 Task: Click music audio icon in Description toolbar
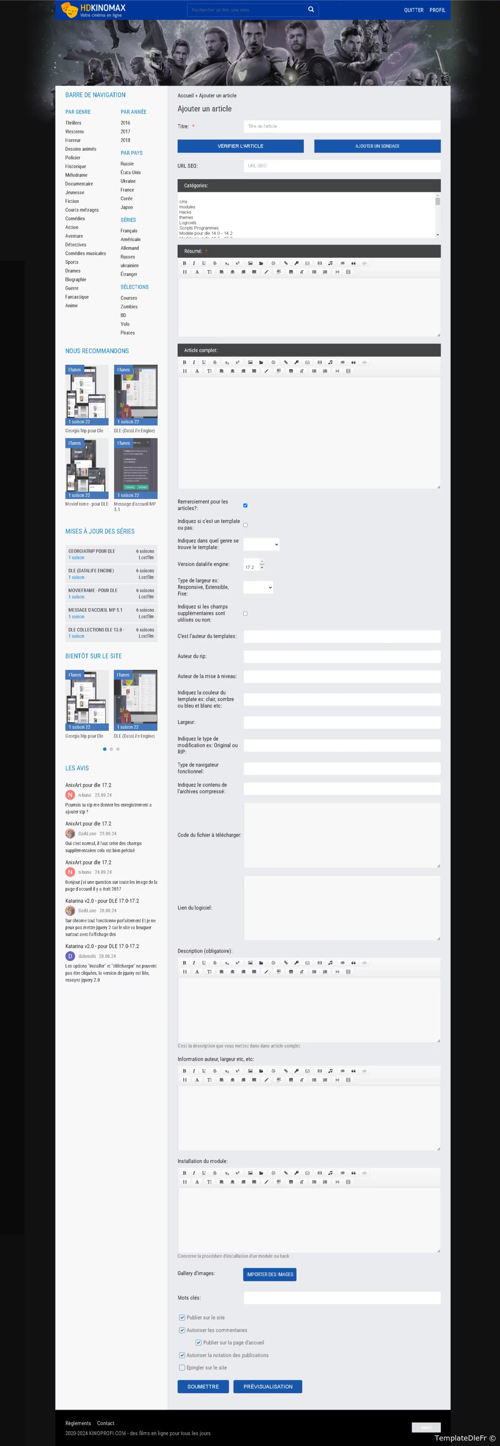click(x=330, y=963)
